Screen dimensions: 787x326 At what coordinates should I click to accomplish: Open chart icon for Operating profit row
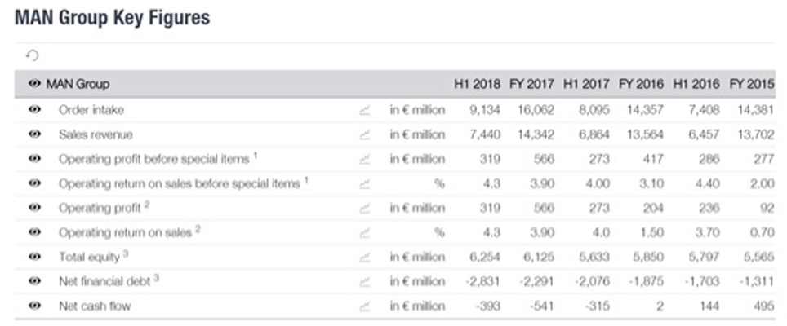point(364,208)
